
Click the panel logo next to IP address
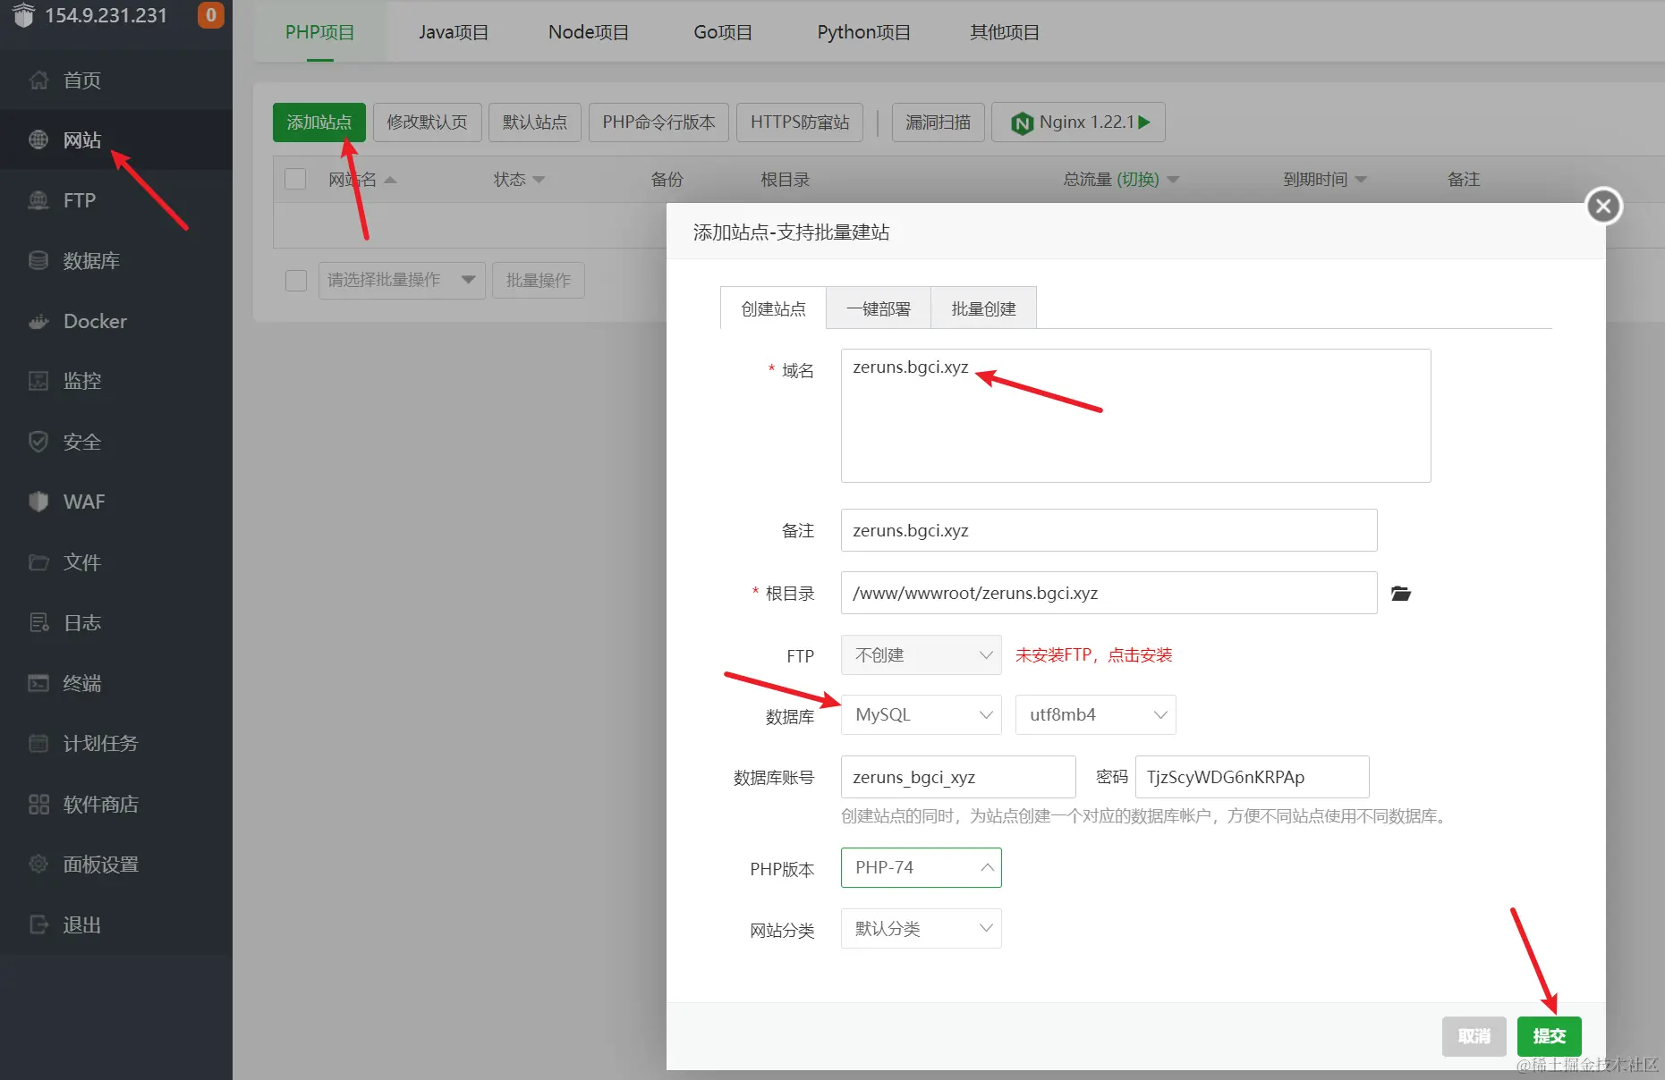[24, 15]
